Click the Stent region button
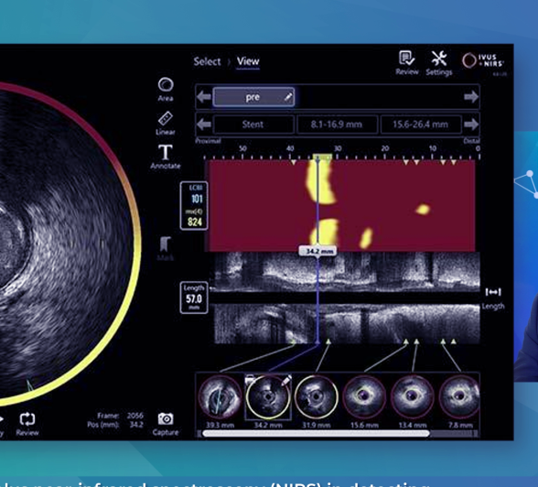538x487 pixels. pyautogui.click(x=253, y=124)
